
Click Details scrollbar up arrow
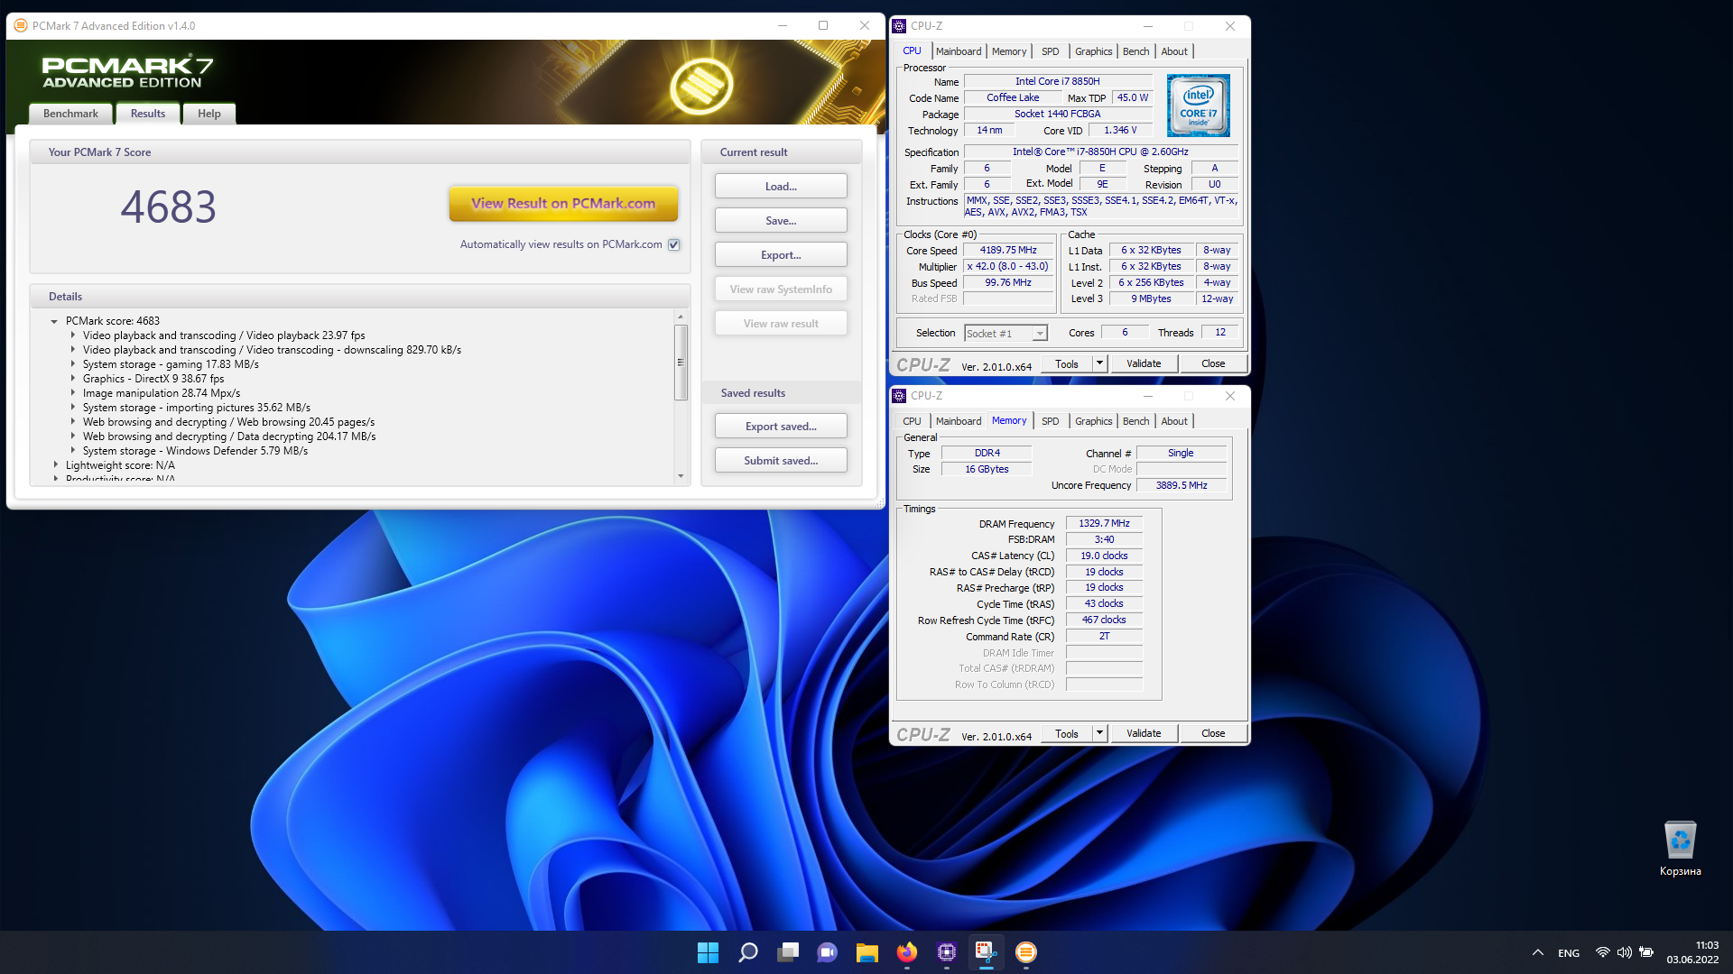tap(681, 317)
